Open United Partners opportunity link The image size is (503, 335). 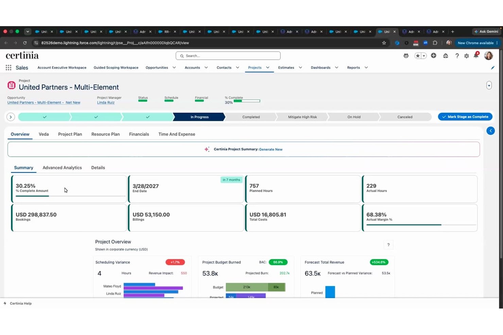point(44,103)
